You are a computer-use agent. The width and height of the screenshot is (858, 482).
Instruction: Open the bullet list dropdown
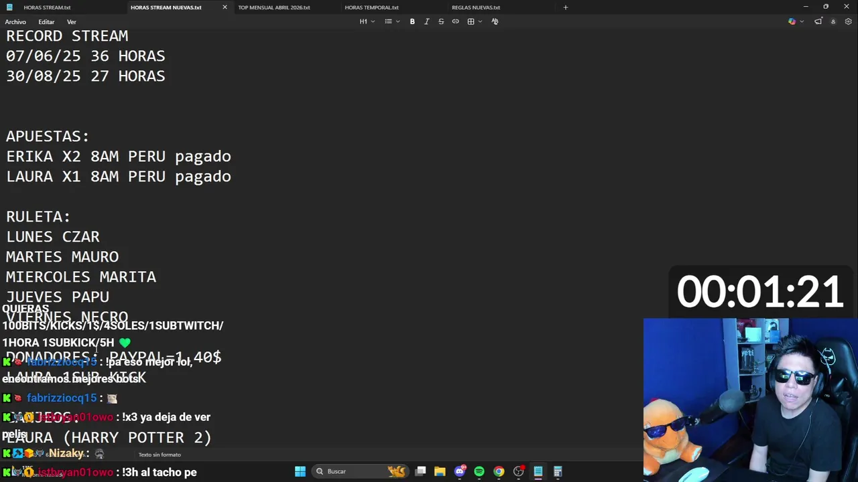pos(392,21)
